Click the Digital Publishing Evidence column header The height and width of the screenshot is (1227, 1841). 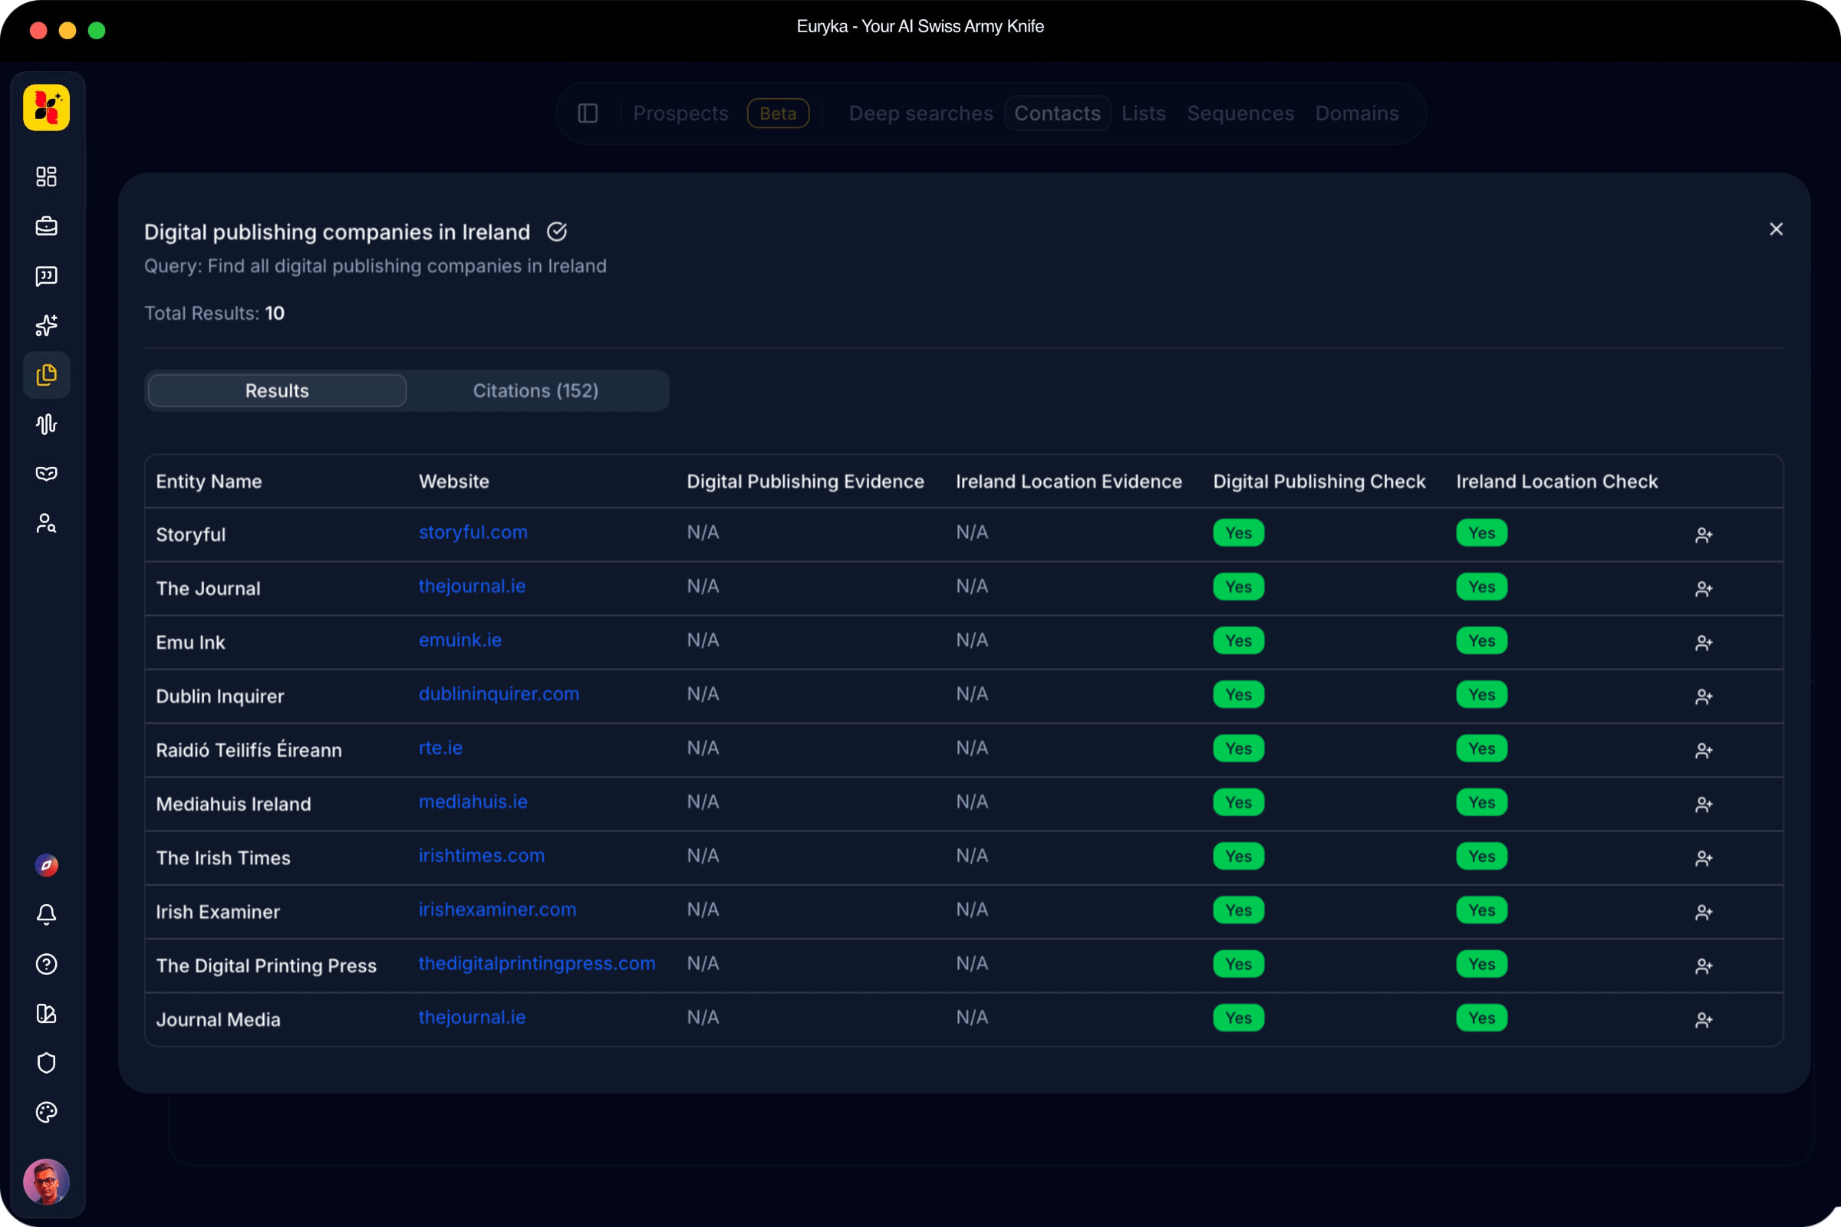coord(805,482)
